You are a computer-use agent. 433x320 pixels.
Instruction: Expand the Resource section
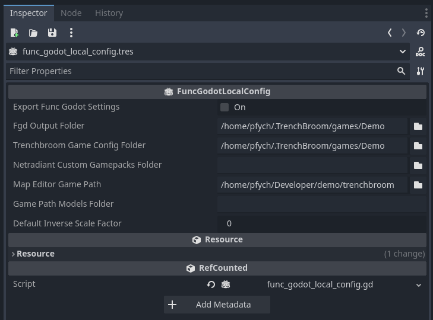coord(34,254)
